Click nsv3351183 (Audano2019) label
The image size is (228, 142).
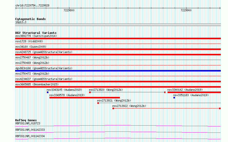click(191, 95)
